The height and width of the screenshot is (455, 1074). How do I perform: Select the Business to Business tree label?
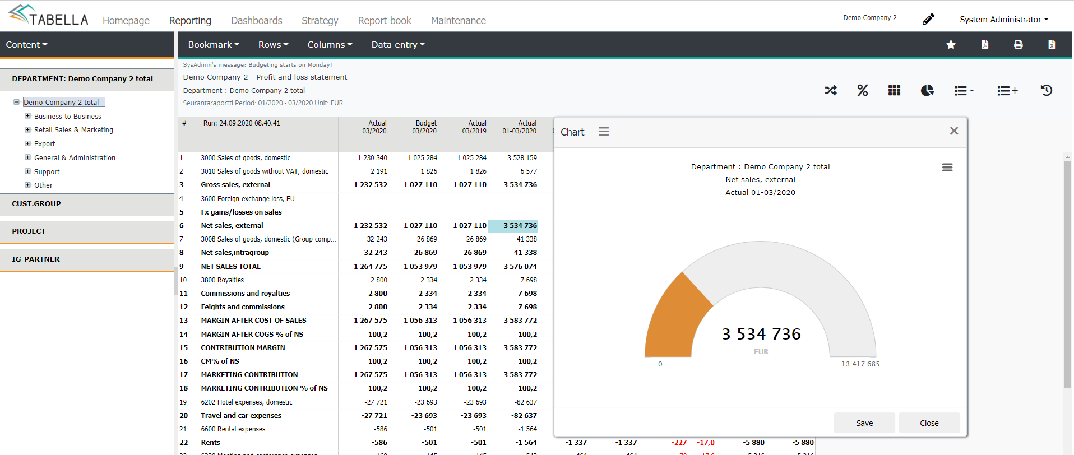point(68,117)
